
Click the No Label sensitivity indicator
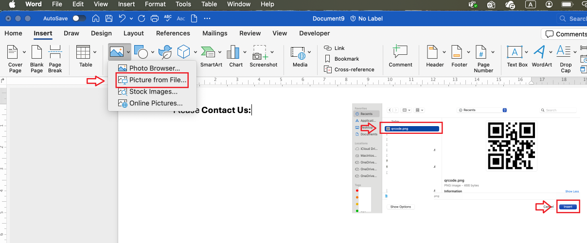coord(366,18)
